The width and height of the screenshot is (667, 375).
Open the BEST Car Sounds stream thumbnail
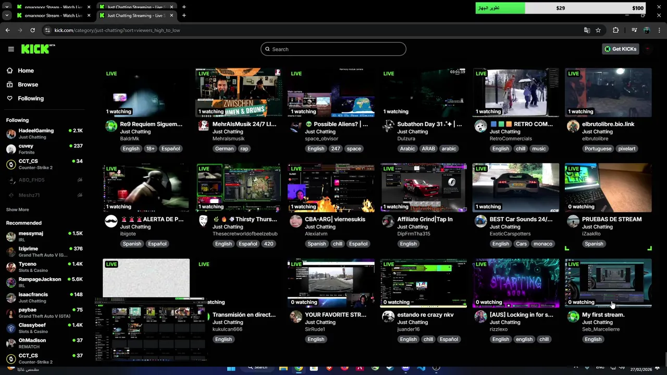pyautogui.click(x=516, y=187)
